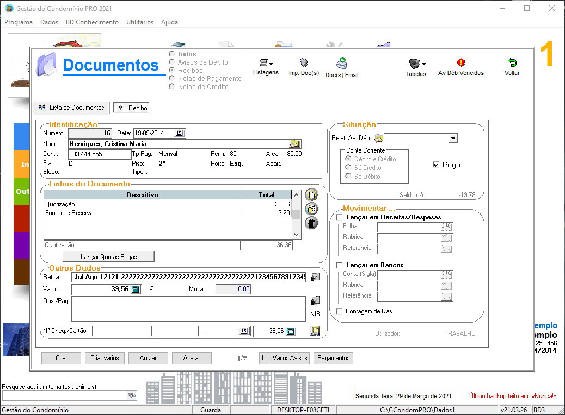Select Notas de Crédito radio option
565x415 pixels.
172,86
